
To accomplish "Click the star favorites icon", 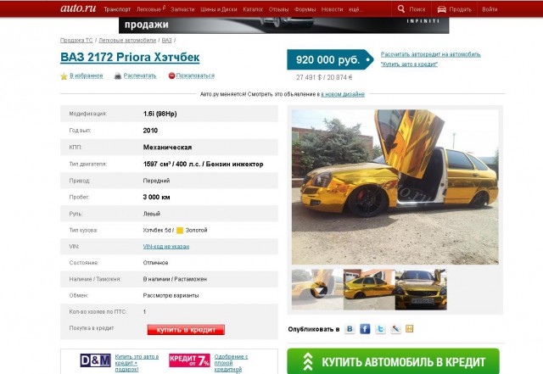I will [64, 76].
